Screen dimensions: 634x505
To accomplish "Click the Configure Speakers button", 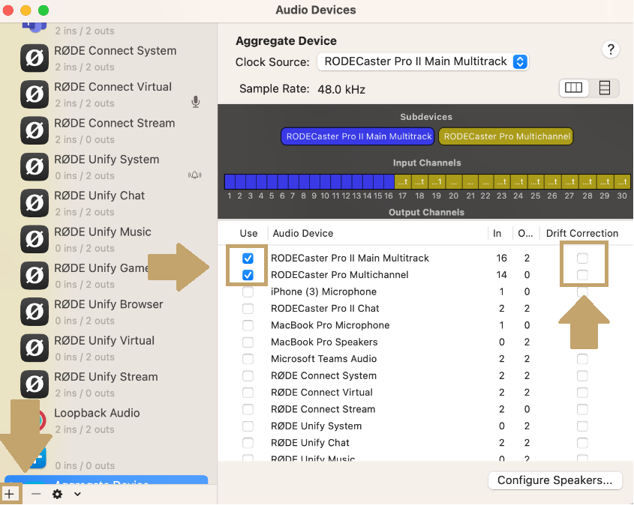I will (554, 480).
